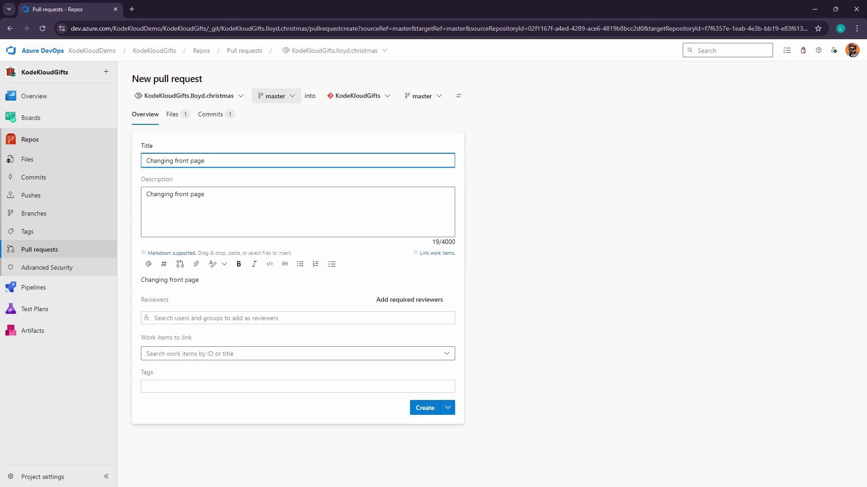
Task: Insert code using code icon
Action: (x=270, y=264)
